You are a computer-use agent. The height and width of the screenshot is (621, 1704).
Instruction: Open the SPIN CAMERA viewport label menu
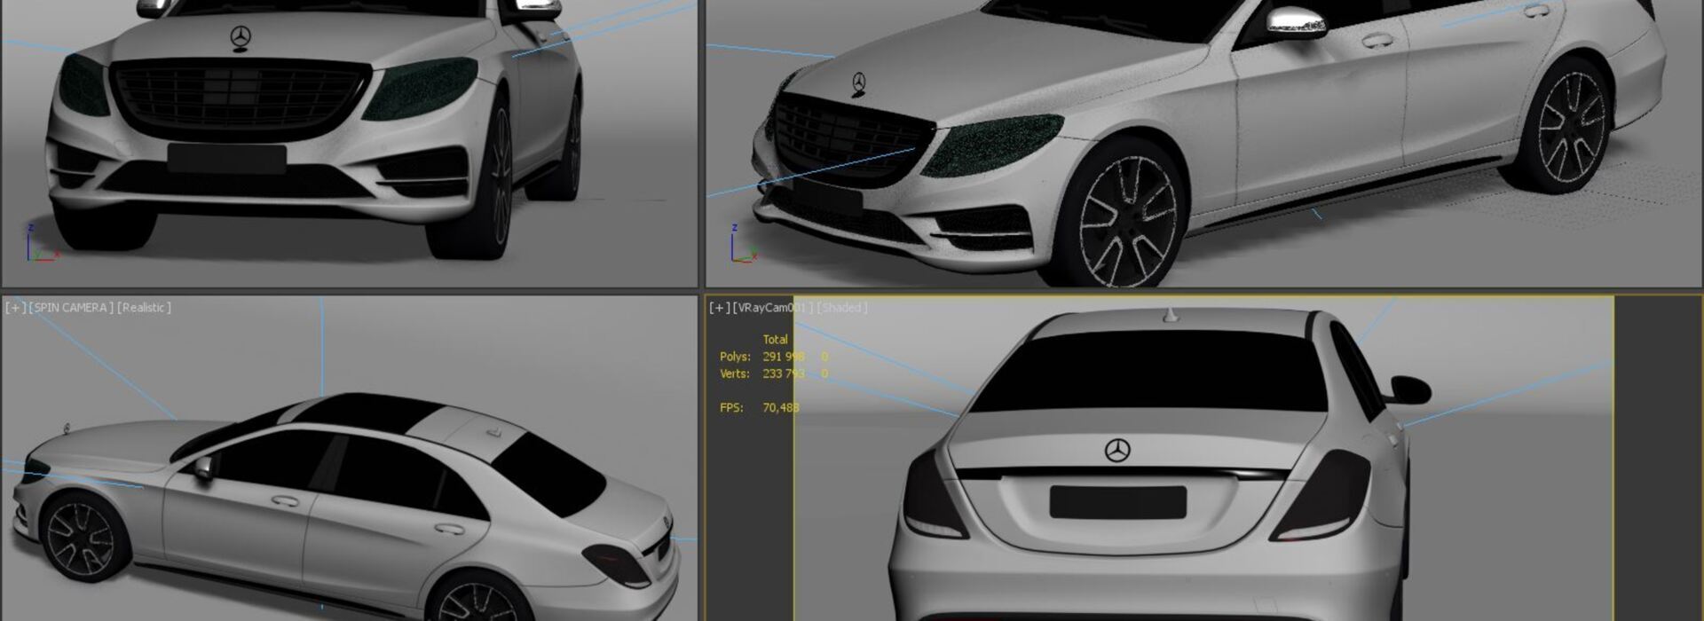pos(72,308)
